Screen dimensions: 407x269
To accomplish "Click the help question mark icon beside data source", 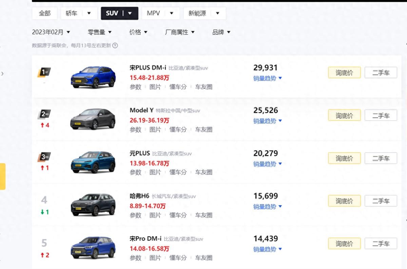I will 115,45.
